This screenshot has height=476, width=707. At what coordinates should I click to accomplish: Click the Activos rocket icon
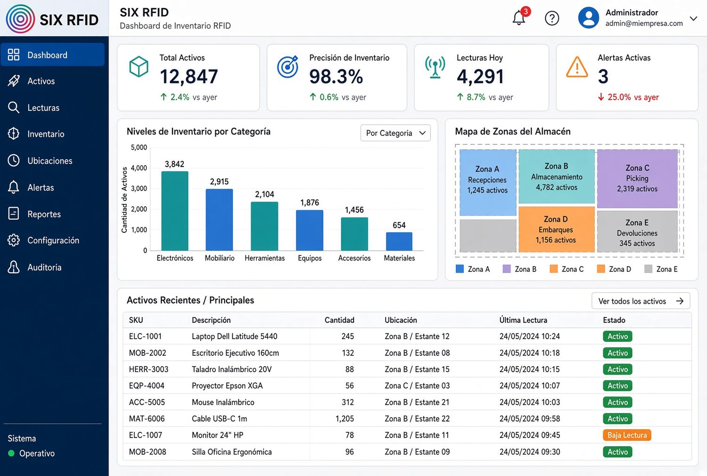(x=14, y=81)
